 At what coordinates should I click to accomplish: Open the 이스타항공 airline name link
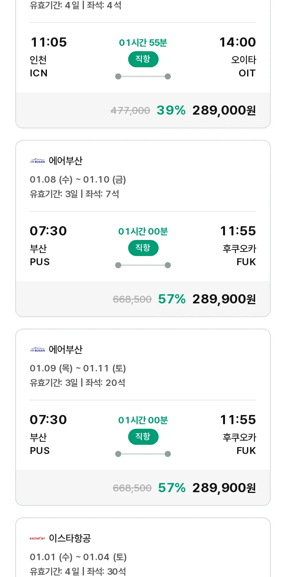click(70, 538)
